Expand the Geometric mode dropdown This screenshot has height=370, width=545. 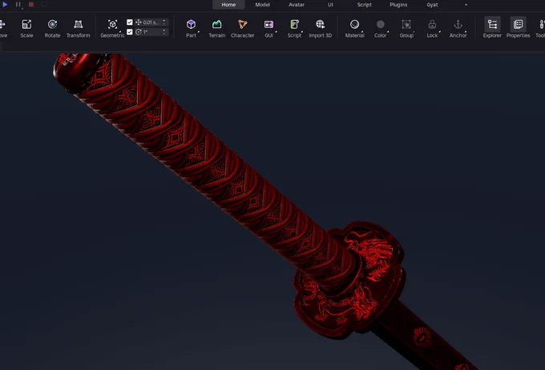[x=120, y=32]
